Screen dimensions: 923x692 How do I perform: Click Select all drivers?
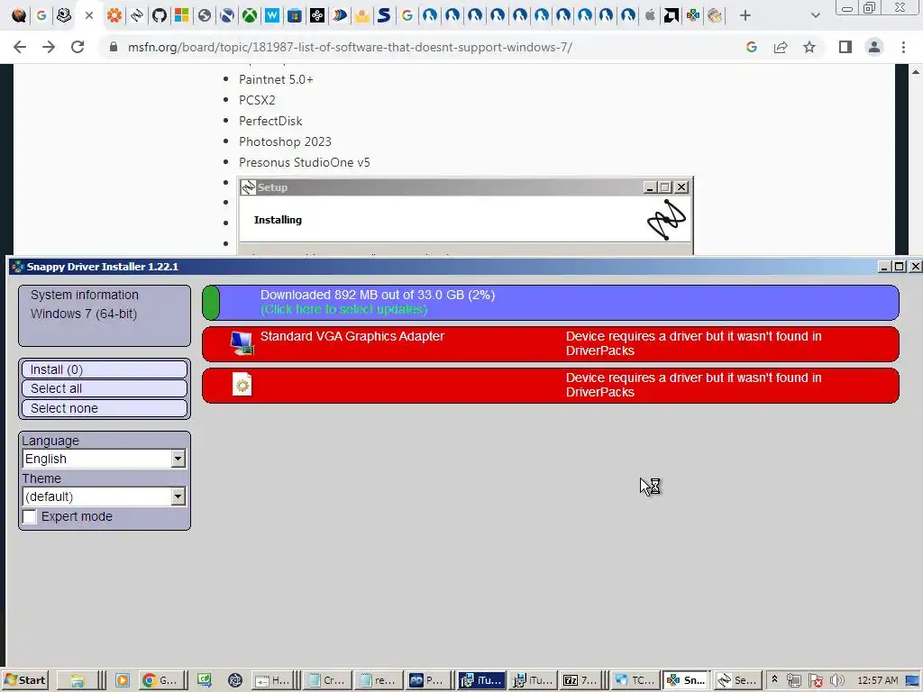coord(105,388)
